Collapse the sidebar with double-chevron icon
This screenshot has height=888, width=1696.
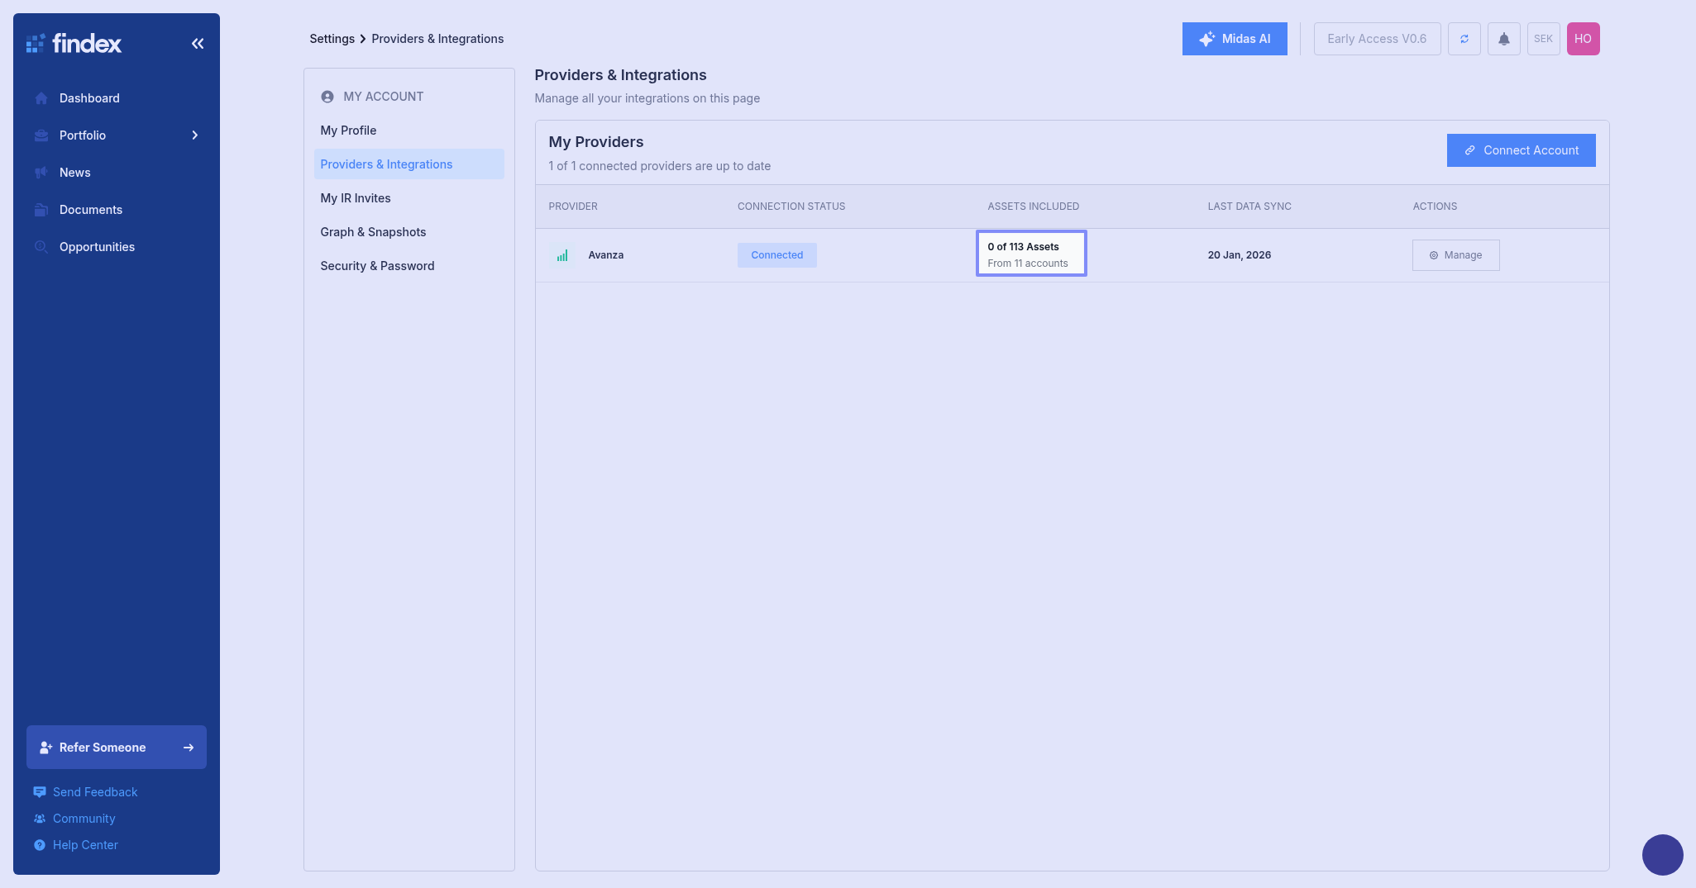click(x=198, y=44)
